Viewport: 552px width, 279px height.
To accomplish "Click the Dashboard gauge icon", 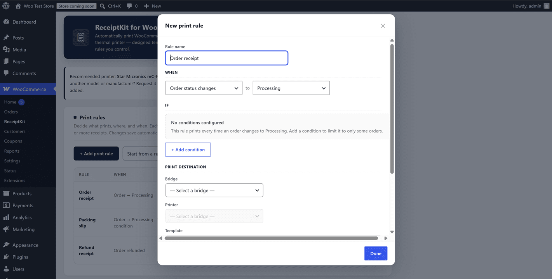I will click(6, 22).
